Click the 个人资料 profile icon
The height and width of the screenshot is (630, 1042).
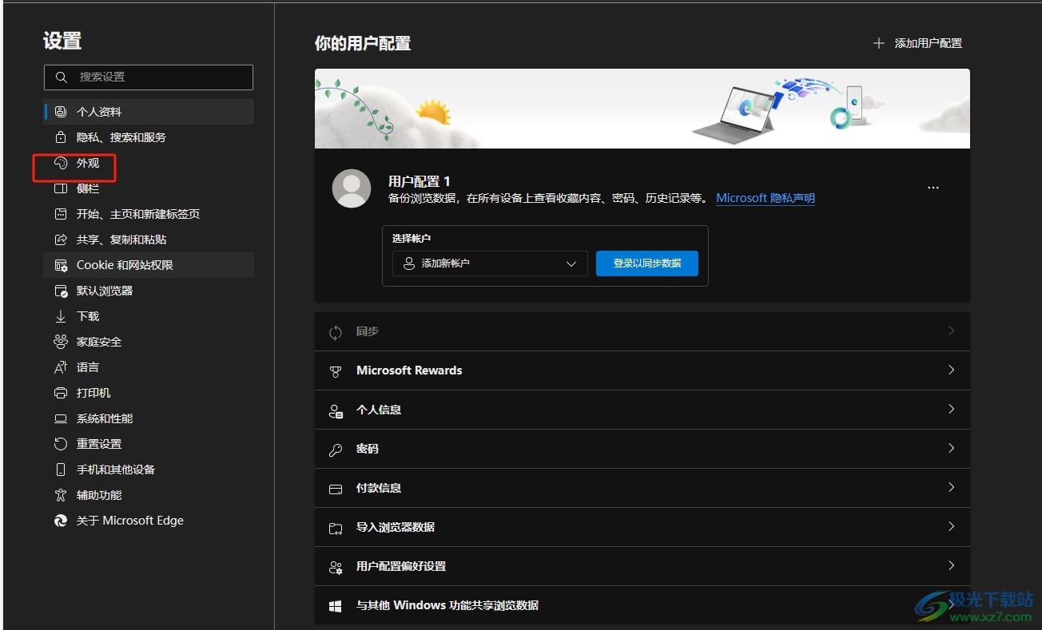[61, 112]
